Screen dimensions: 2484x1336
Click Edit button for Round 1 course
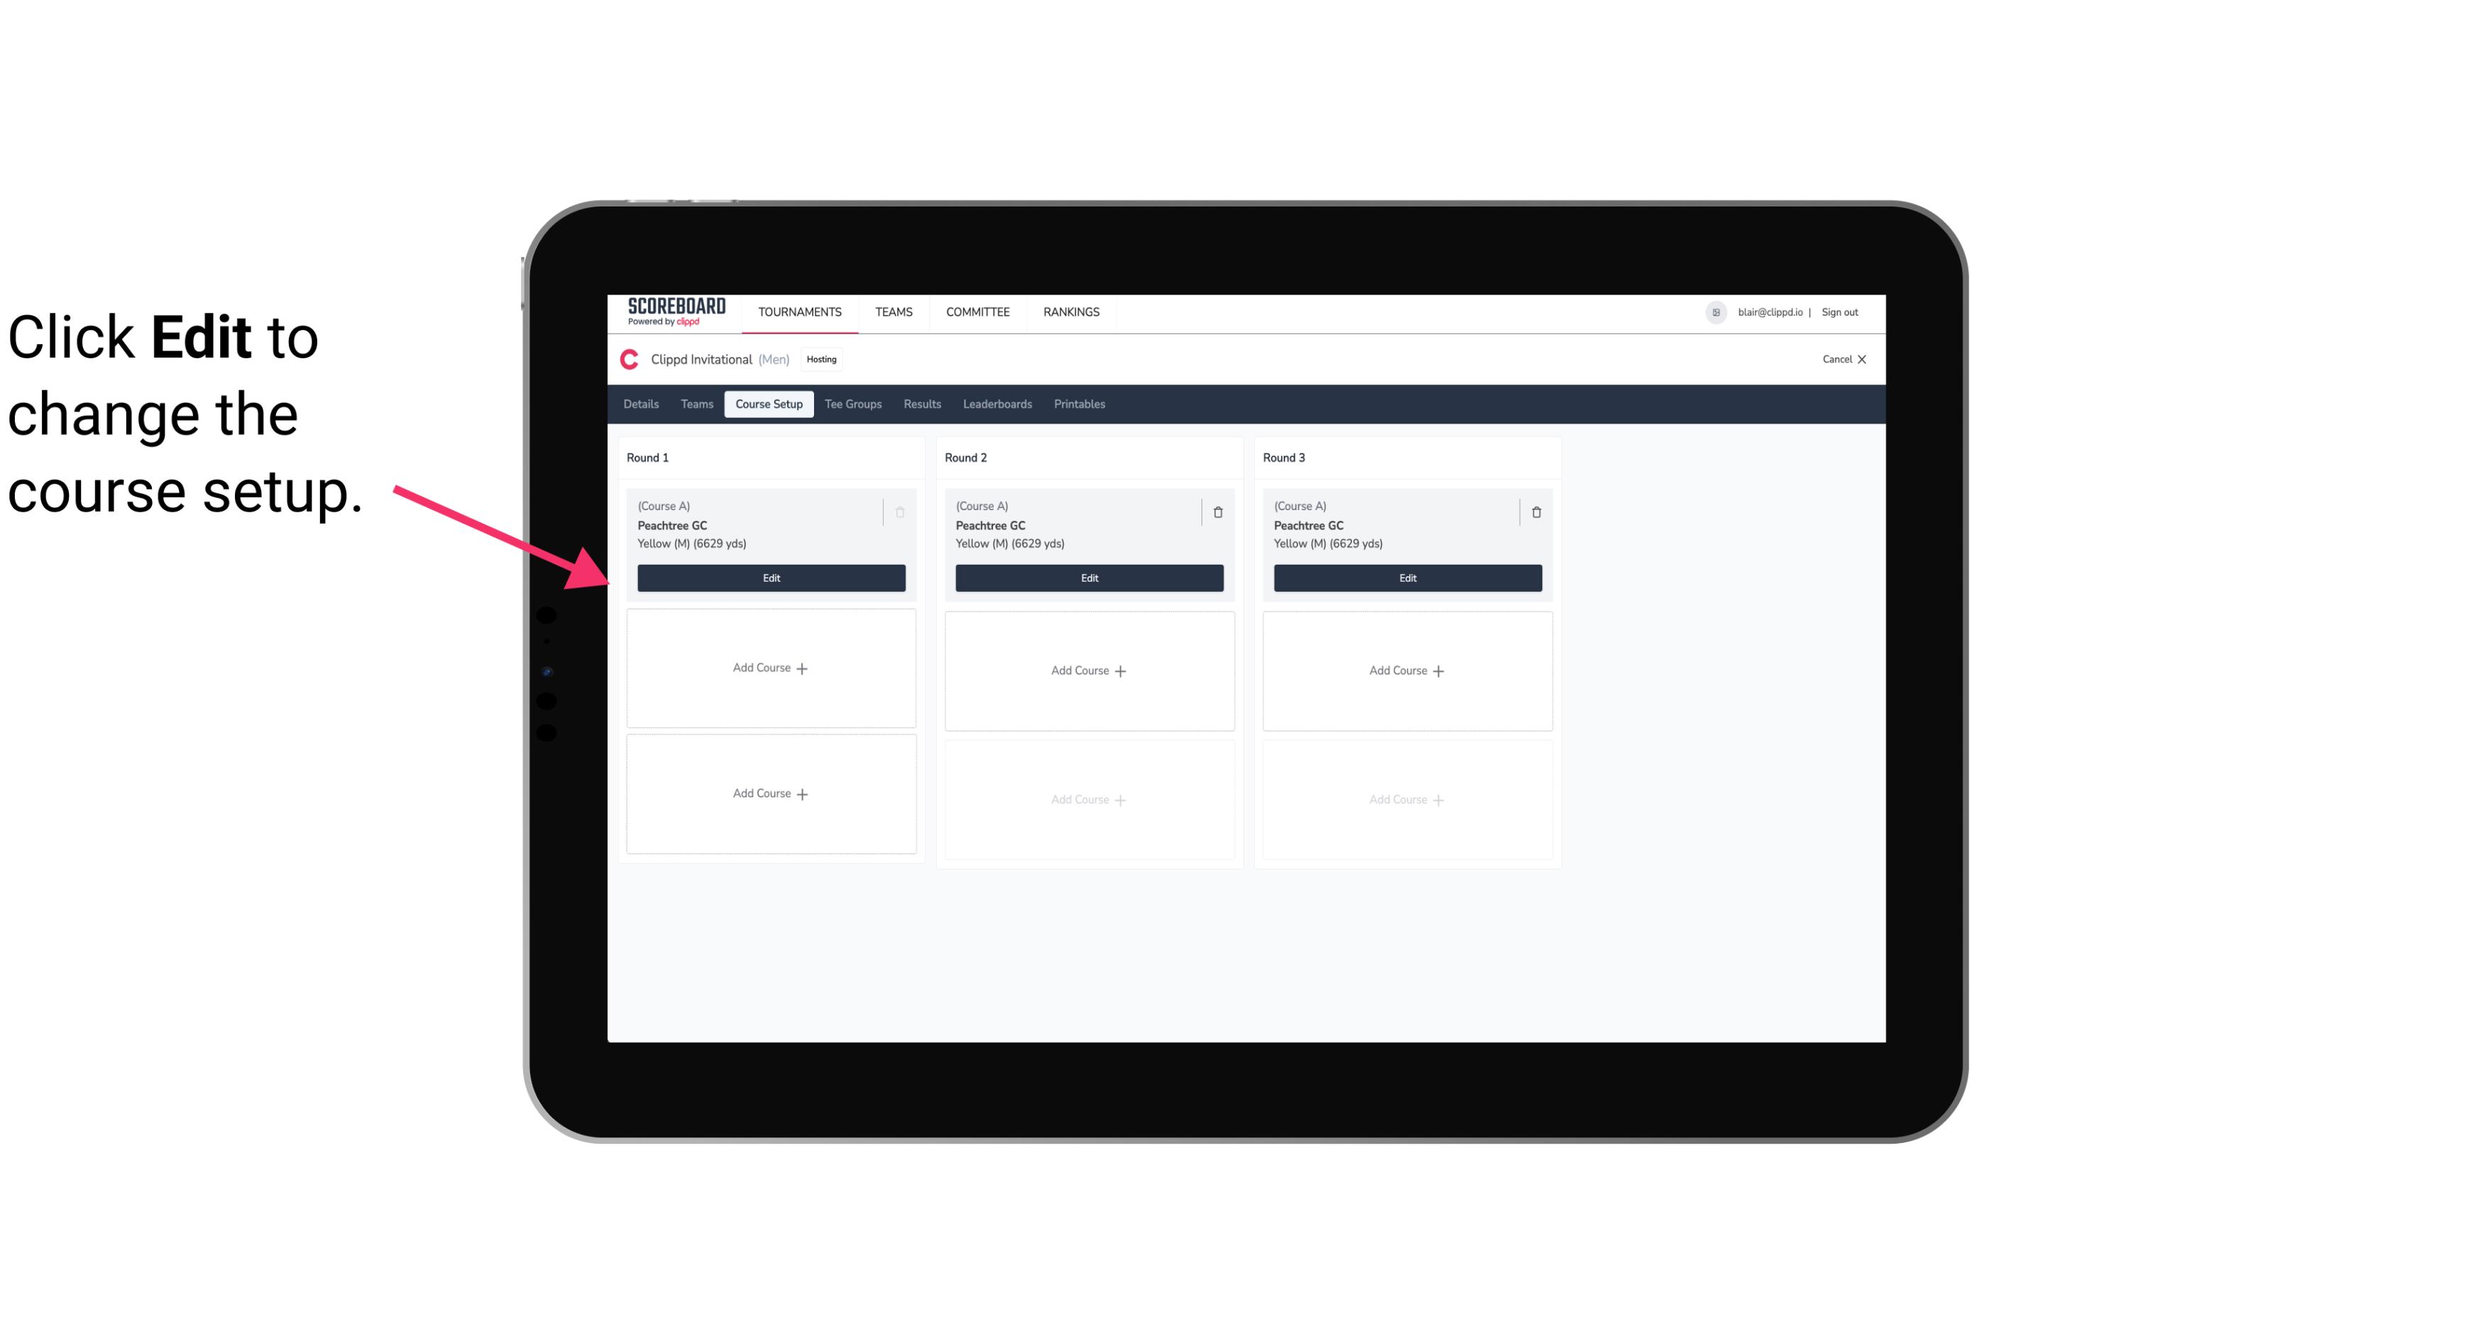[x=770, y=578]
